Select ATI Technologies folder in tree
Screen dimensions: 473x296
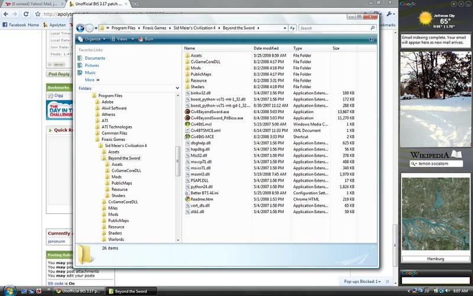116,127
